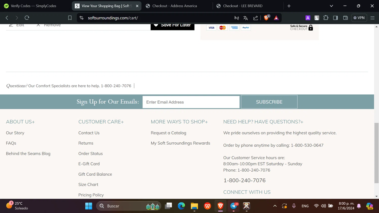379x213 pixels.
Task: Close the View Your Shopping Bag tab
Action: (137, 6)
